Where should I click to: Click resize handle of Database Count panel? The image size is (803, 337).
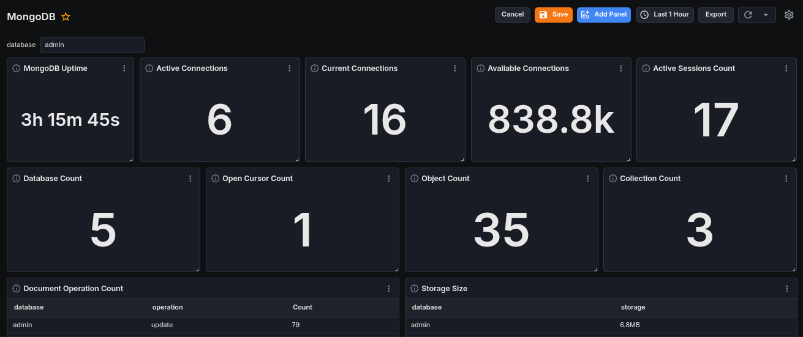pyautogui.click(x=197, y=269)
